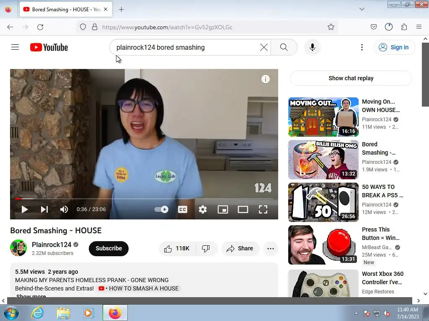The height and width of the screenshot is (321, 429).
Task: Open the Worst Xbox 360 Controller video title
Action: point(382,278)
